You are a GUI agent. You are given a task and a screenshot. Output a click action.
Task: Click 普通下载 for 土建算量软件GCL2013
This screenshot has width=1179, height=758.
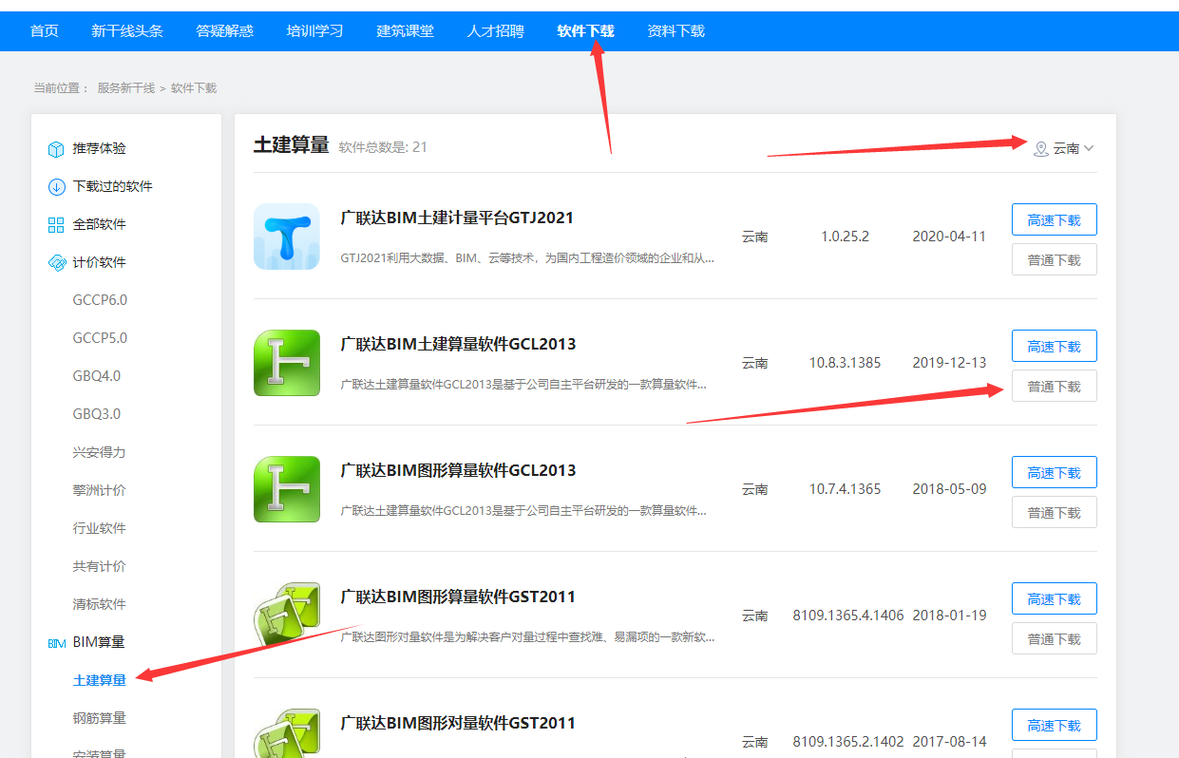click(1055, 386)
